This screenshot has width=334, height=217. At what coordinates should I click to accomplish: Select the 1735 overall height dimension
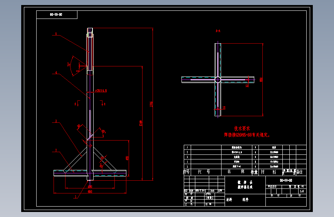pos(151,104)
